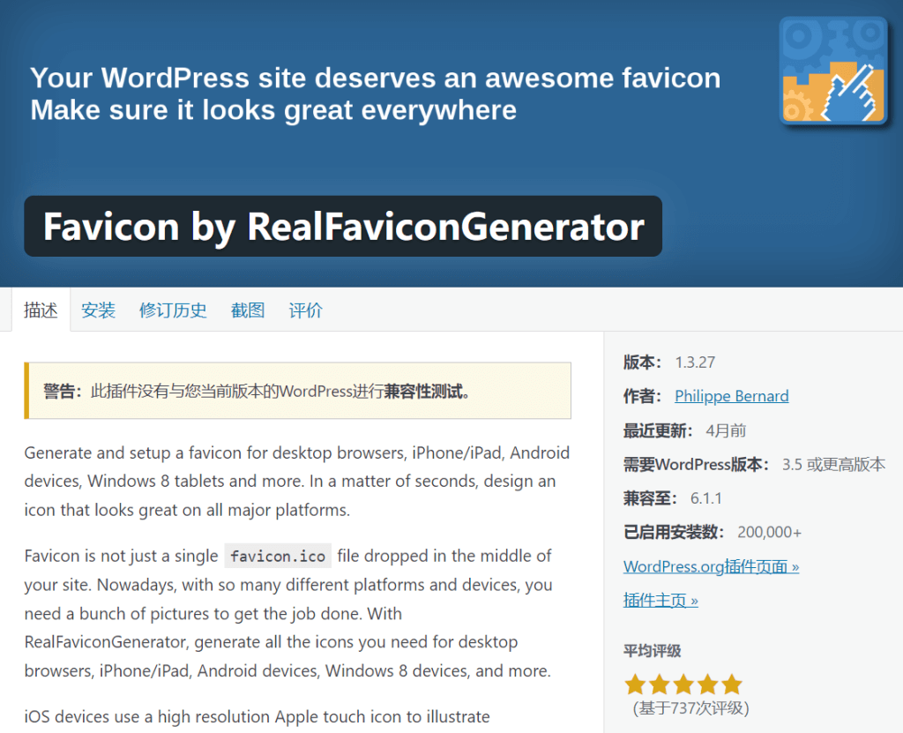Click the 基于737次评级 rating count text
This screenshot has height=733, width=903.
pyautogui.click(x=690, y=708)
